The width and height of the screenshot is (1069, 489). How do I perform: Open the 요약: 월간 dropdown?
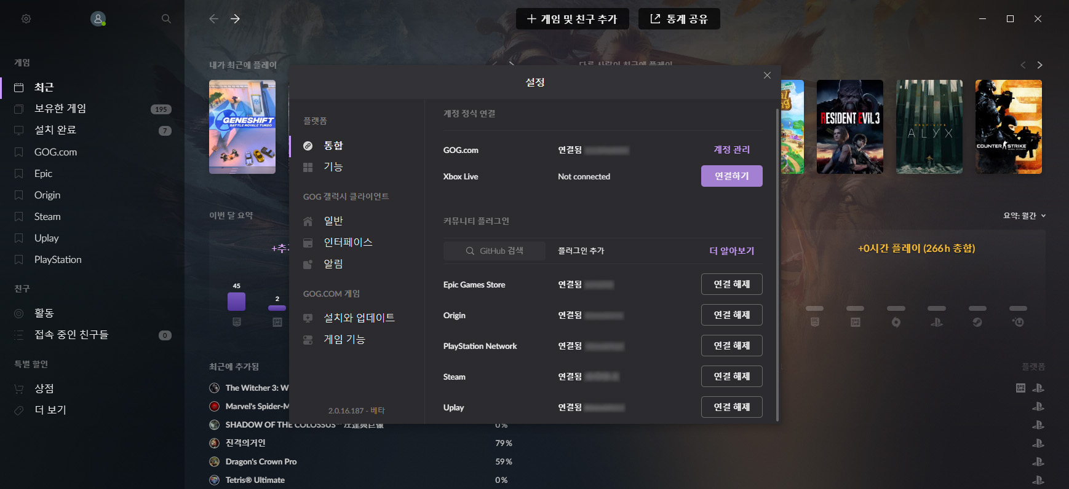1024,216
